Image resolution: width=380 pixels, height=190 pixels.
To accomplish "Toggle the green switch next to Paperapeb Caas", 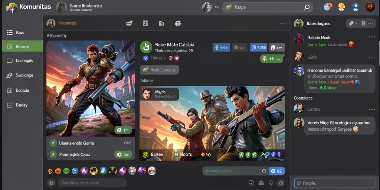I will (123, 154).
